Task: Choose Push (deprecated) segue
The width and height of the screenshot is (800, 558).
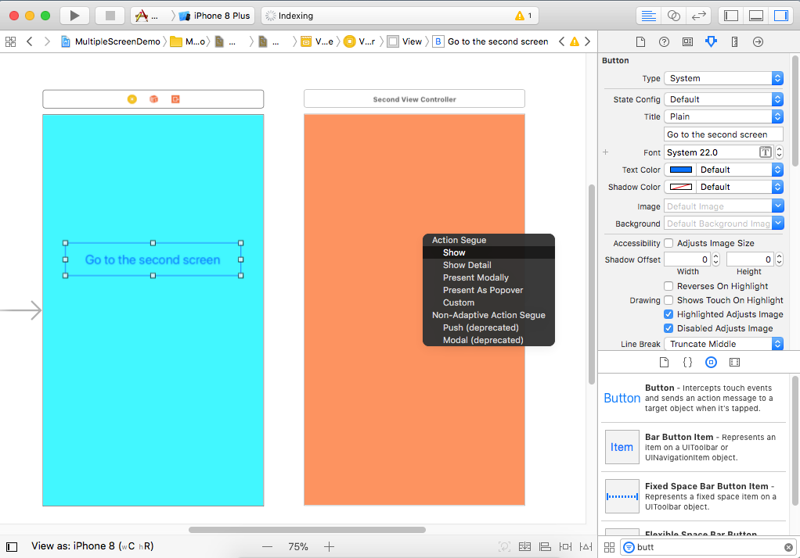Action: click(x=488, y=327)
